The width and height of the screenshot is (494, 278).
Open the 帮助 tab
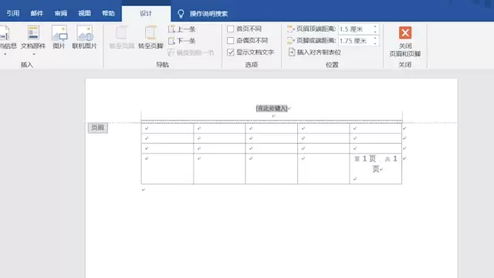[x=108, y=13]
